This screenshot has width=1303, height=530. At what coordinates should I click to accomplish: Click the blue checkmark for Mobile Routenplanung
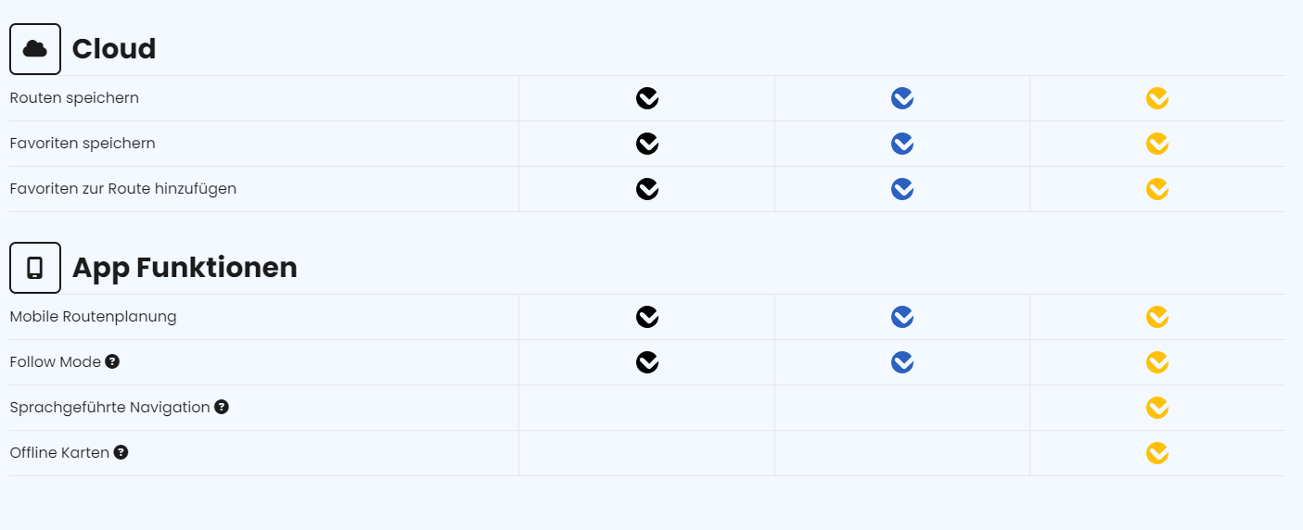point(902,317)
